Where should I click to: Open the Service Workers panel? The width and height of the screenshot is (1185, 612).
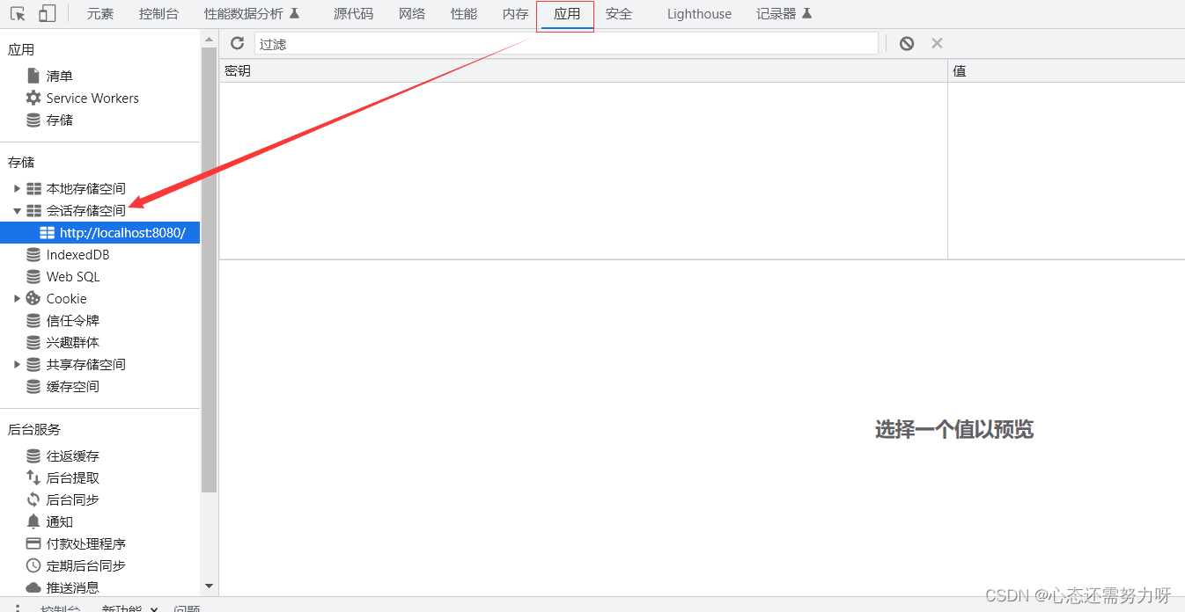pos(91,98)
